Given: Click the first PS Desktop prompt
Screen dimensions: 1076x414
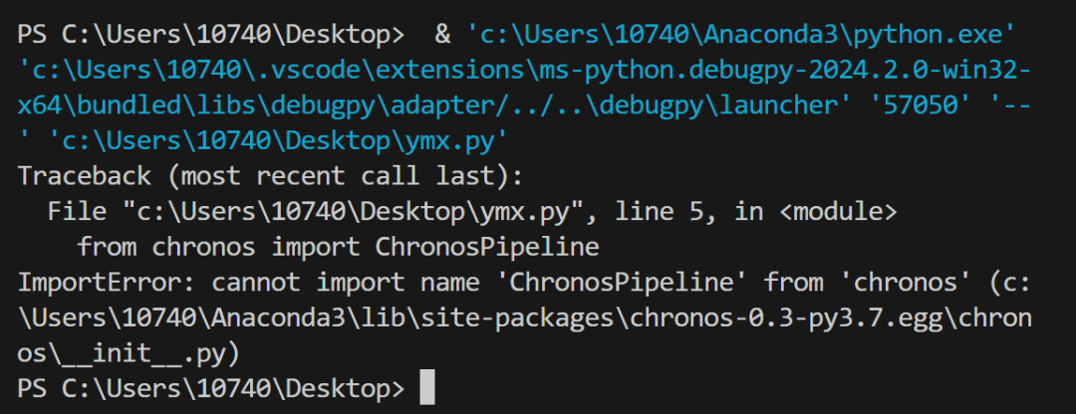Looking at the screenshot, I should (x=209, y=35).
